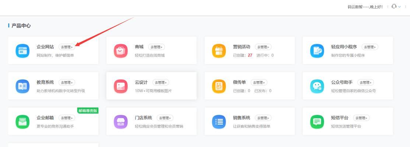Click the 教育系统 open book icon

pos(22,86)
